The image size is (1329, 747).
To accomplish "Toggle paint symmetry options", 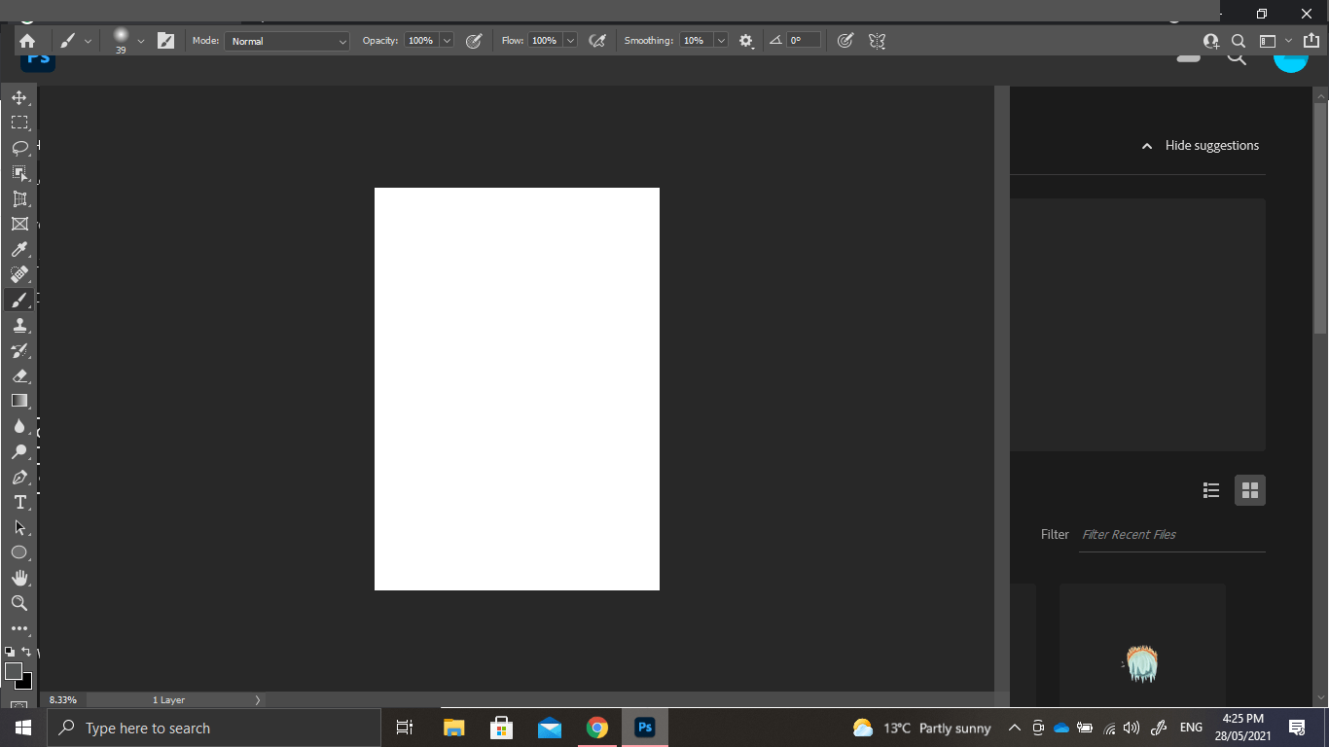I will [x=876, y=40].
